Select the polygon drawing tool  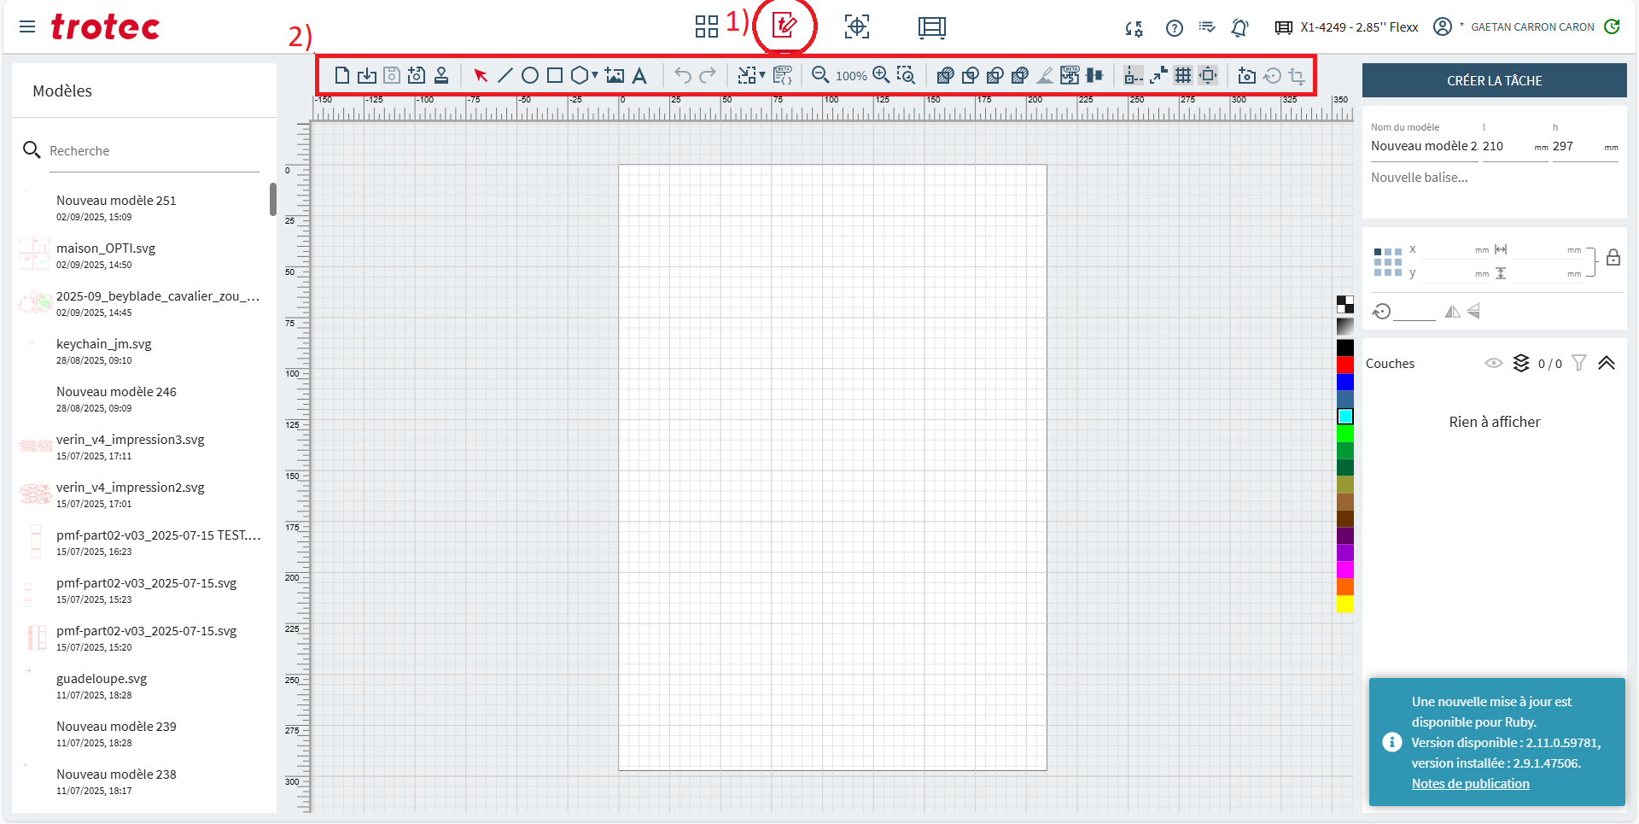(x=580, y=75)
